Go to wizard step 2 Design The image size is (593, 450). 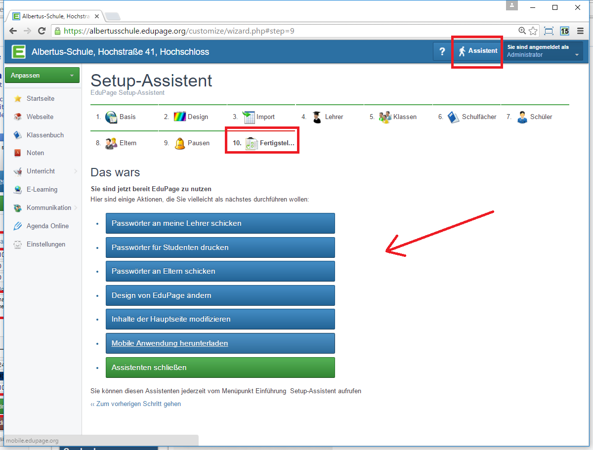(x=193, y=117)
